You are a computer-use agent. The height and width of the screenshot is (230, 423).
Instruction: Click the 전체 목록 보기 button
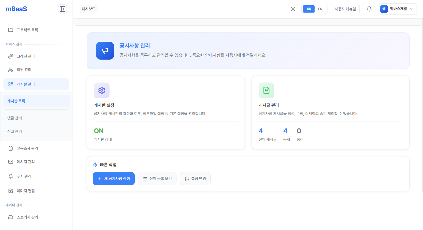(157, 179)
